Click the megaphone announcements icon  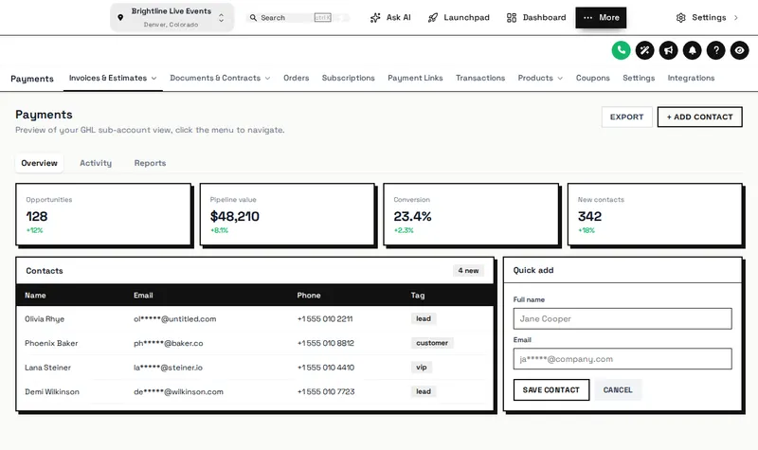[x=668, y=50]
